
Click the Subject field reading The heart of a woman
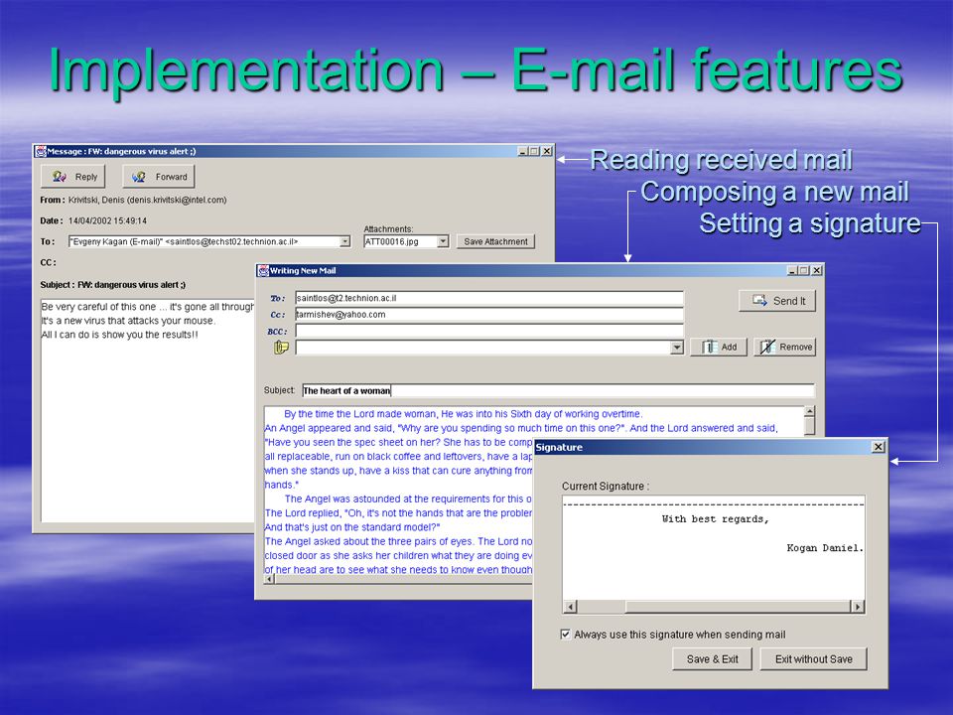pyautogui.click(x=559, y=390)
